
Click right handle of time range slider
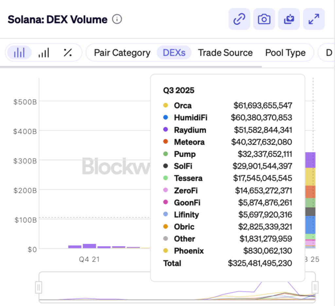(x=315, y=288)
